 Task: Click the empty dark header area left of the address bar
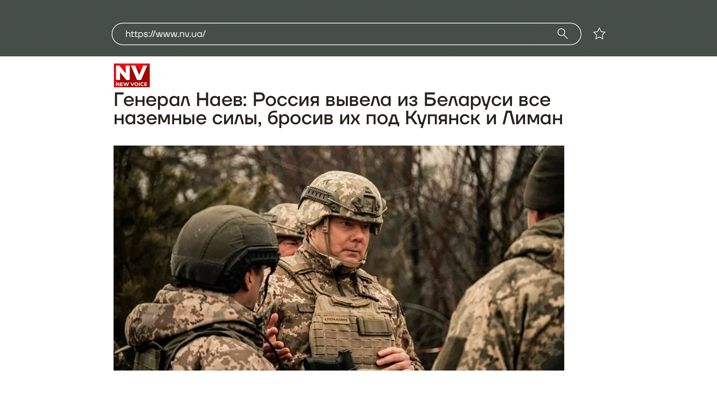(56, 28)
